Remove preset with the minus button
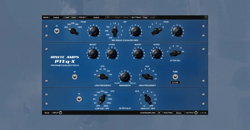The width and height of the screenshot is (250, 130). 112,17
